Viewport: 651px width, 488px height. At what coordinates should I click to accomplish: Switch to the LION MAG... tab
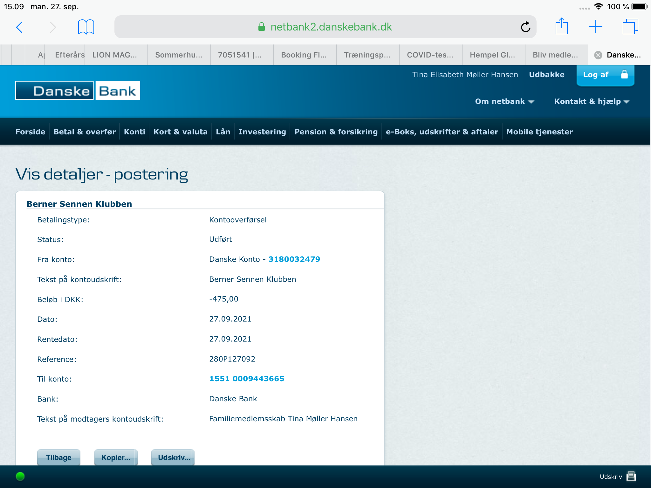coord(116,55)
